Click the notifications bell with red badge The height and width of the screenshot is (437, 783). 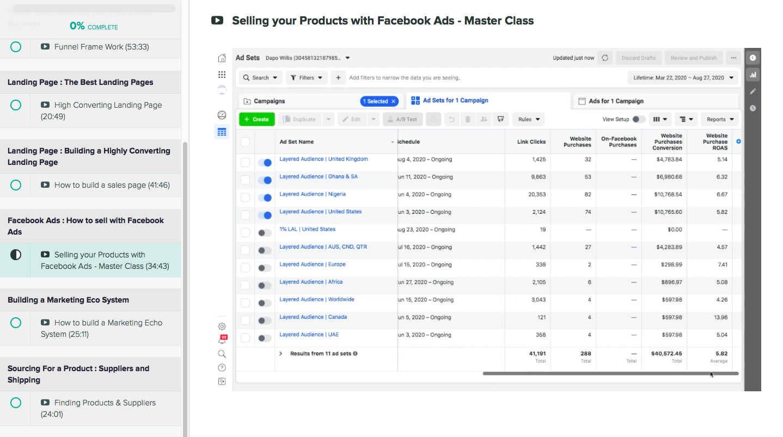(x=222, y=340)
